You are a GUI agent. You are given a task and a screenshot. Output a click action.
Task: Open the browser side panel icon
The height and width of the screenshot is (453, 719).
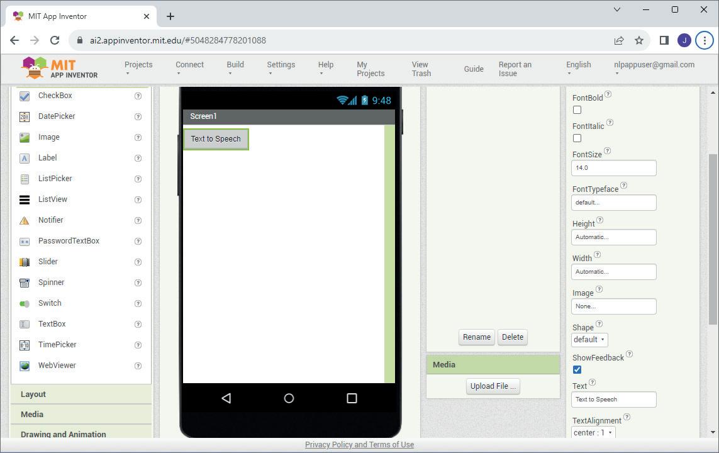(664, 40)
